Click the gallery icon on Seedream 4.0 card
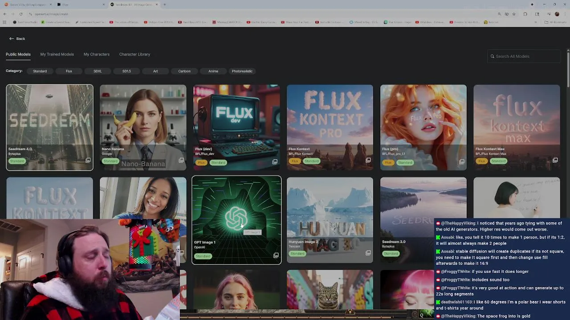570x320 pixels. [x=88, y=160]
